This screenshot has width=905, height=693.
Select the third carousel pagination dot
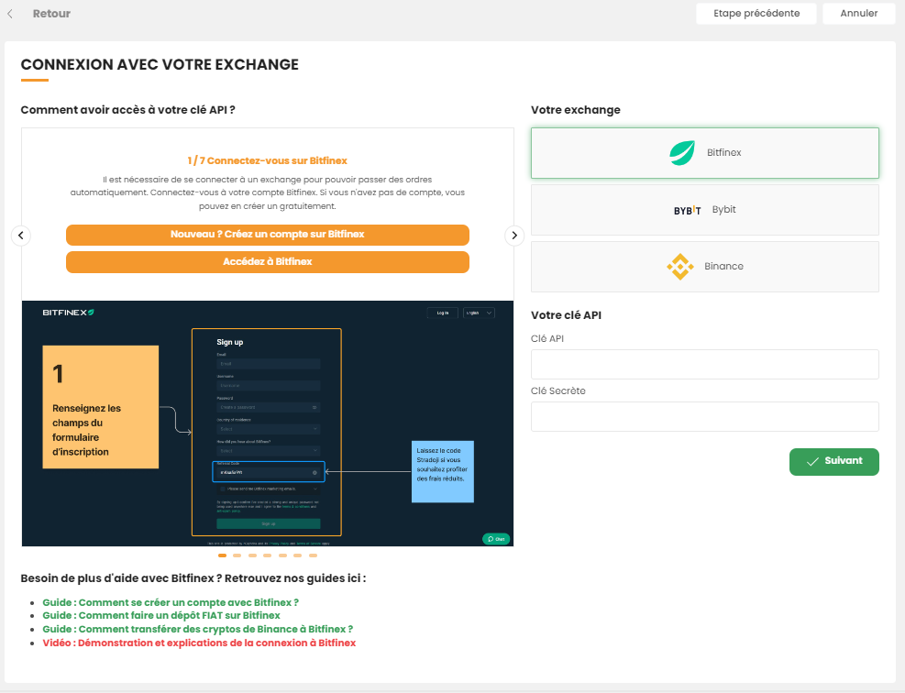tap(252, 555)
